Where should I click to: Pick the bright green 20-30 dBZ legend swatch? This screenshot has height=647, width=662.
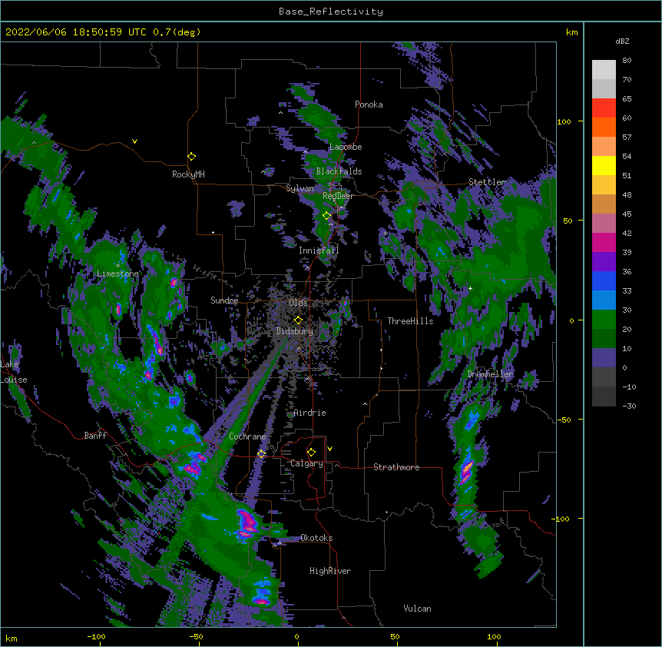point(604,320)
